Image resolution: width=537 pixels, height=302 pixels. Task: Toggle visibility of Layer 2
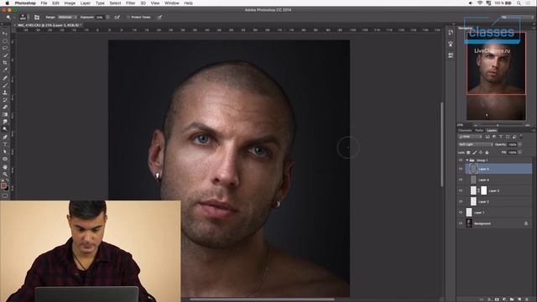pos(461,201)
